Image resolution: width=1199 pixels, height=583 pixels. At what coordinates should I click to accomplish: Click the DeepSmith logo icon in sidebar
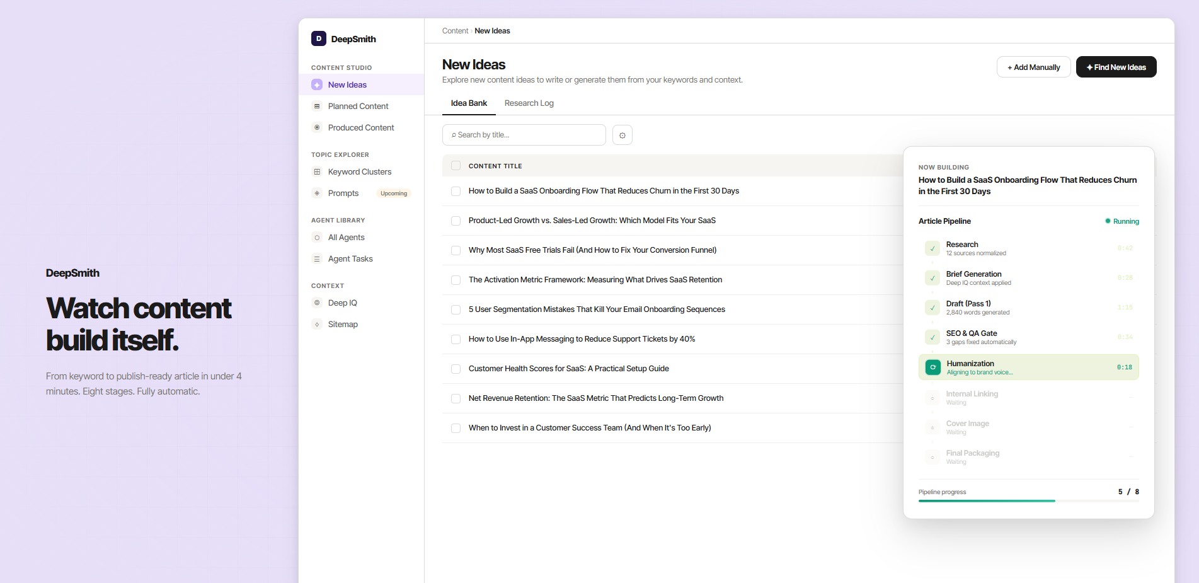point(319,38)
